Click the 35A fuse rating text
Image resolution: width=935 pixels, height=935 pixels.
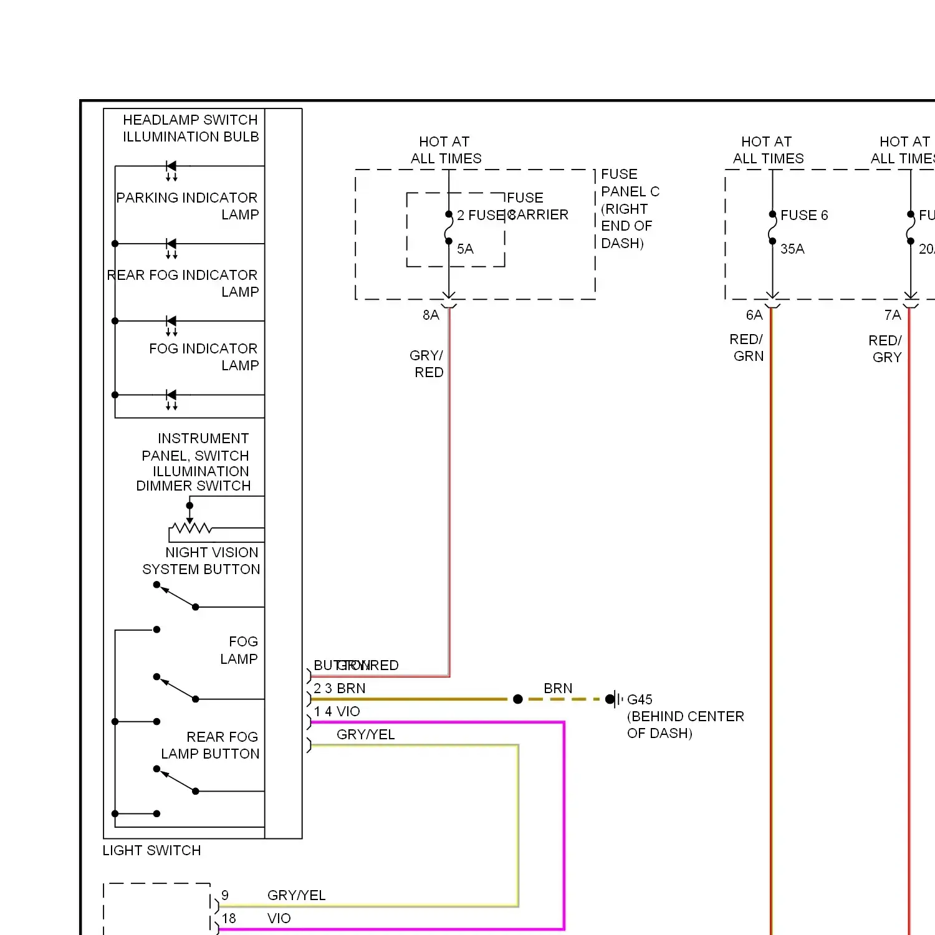coord(792,249)
